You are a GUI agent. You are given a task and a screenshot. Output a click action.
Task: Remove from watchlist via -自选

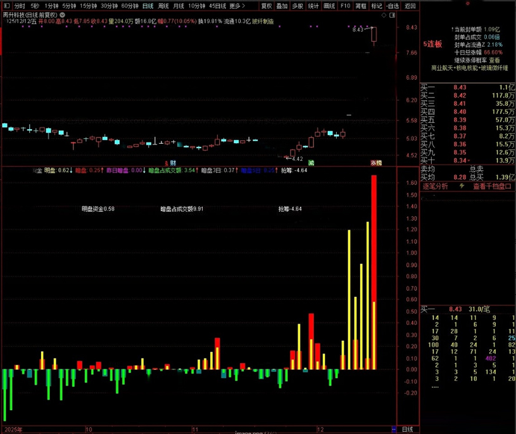tap(393, 6)
